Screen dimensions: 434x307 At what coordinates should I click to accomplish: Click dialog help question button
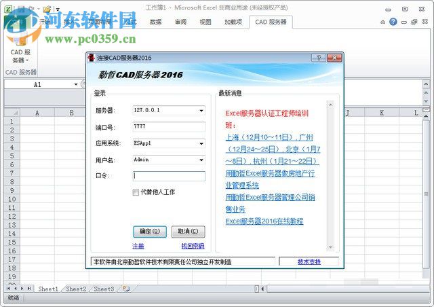click(319, 58)
